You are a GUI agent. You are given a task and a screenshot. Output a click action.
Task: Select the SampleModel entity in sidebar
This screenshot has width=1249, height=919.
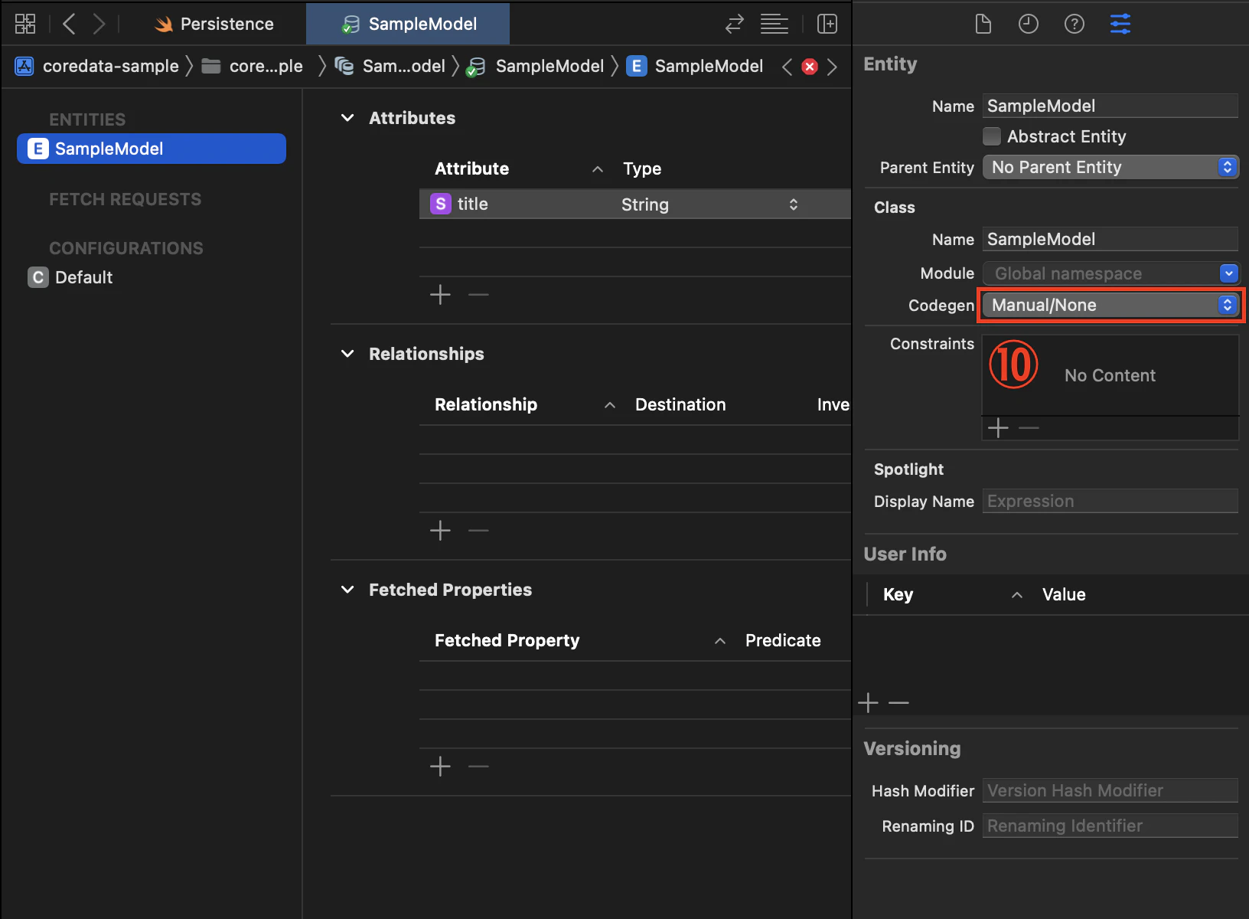pyautogui.click(x=152, y=149)
